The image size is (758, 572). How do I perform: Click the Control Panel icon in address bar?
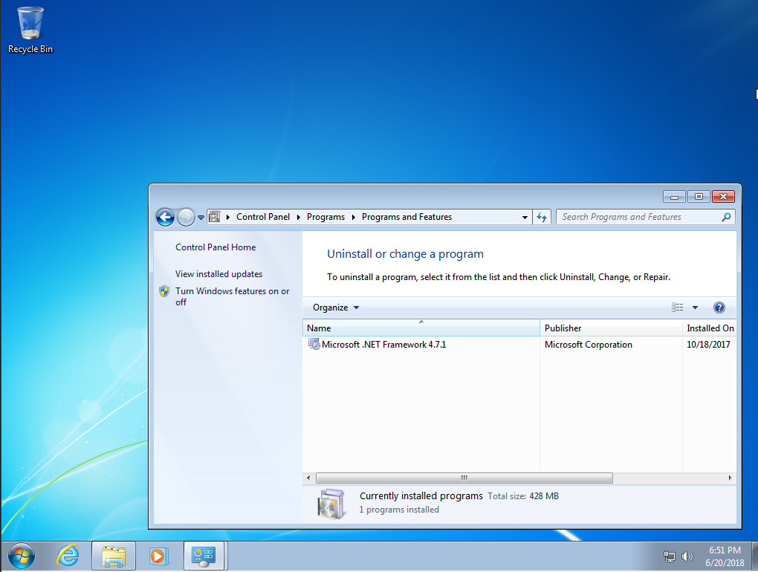pyautogui.click(x=215, y=217)
